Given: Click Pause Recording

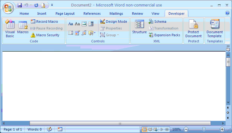Looking at the screenshot, I should [46, 28].
